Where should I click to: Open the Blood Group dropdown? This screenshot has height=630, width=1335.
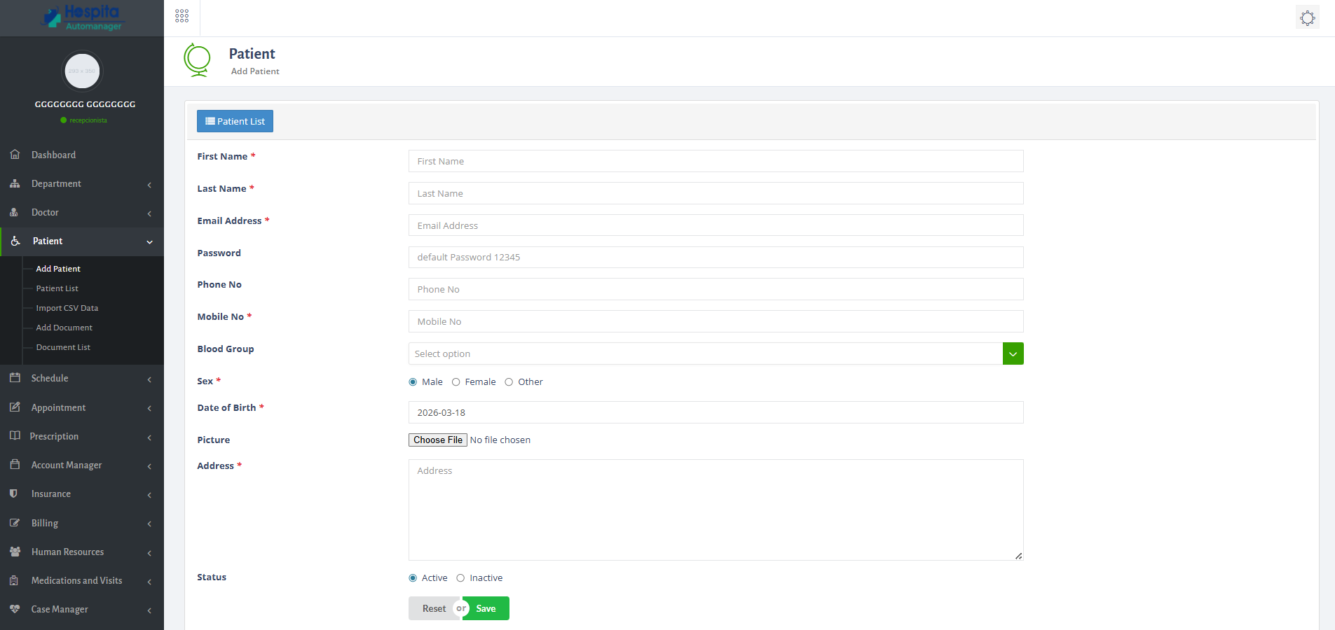(x=1012, y=353)
